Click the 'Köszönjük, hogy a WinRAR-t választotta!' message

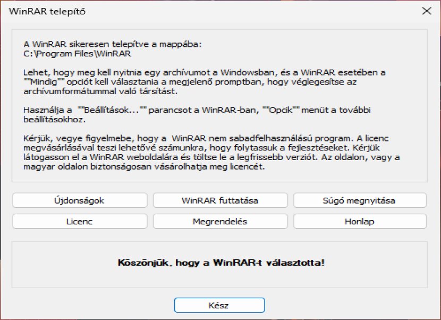[x=221, y=263]
